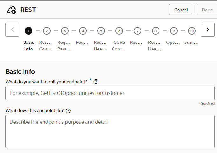Click the Done button
This screenshot has width=217, height=153.
click(207, 10)
